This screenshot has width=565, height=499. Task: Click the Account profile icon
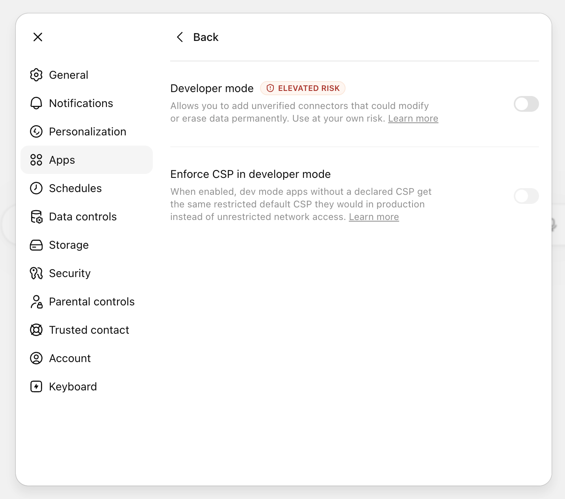(x=36, y=358)
